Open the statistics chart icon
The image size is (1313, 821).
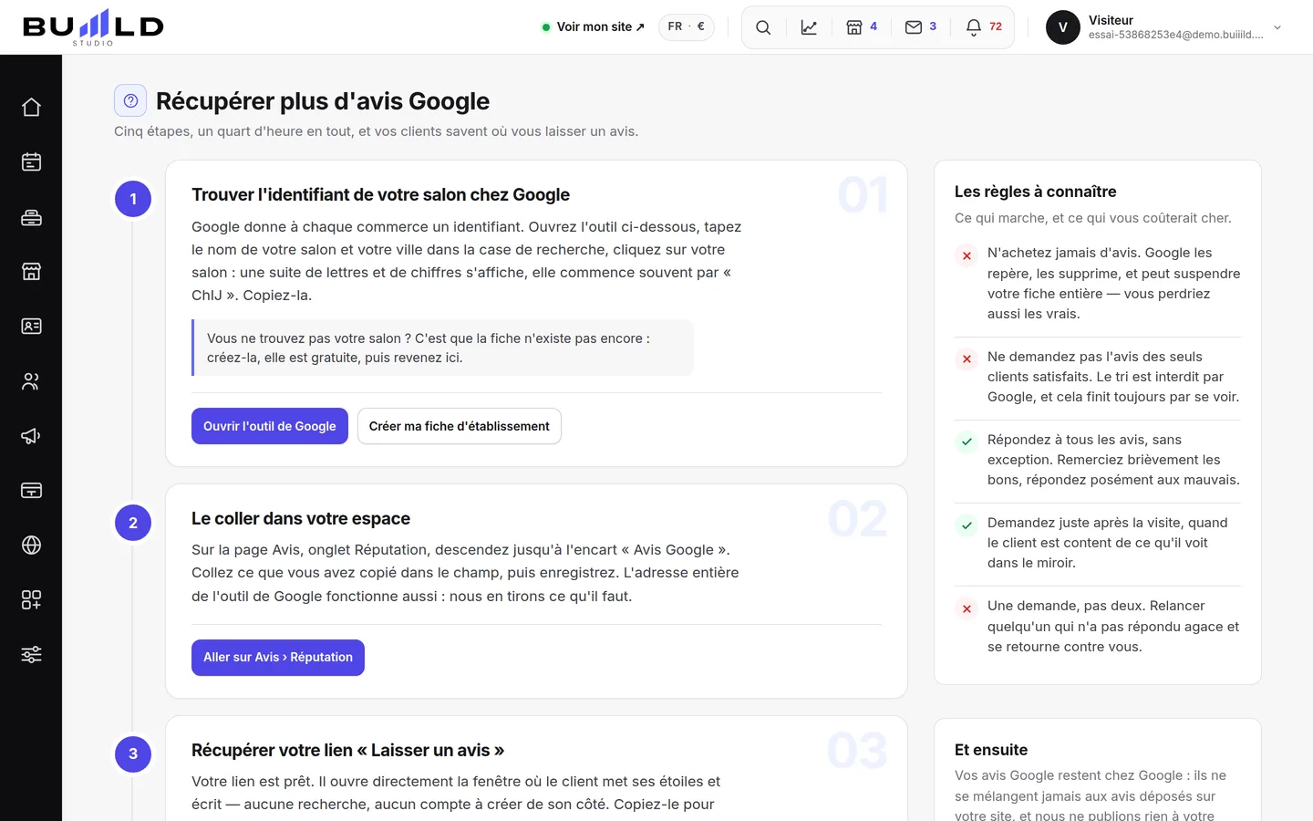[809, 27]
